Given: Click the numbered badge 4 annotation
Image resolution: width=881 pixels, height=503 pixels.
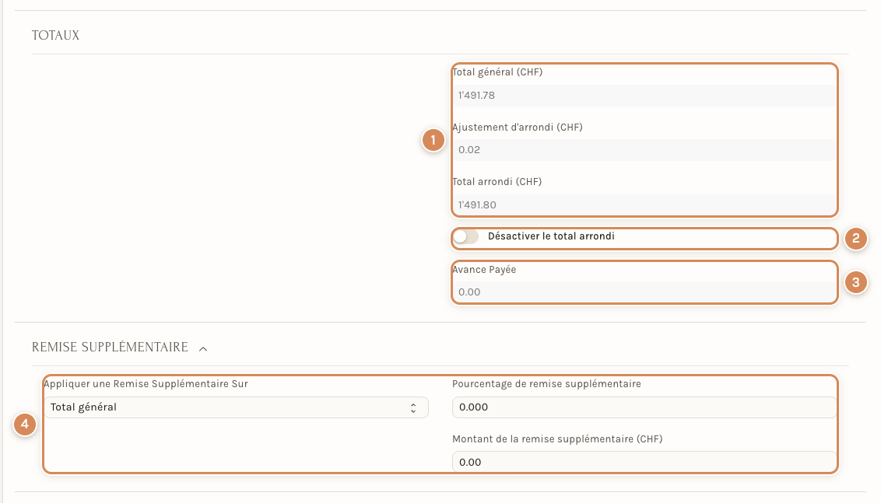Looking at the screenshot, I should (x=25, y=424).
